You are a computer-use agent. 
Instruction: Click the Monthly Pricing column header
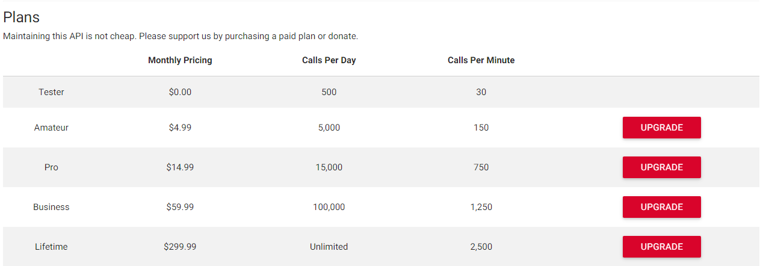[x=180, y=60]
